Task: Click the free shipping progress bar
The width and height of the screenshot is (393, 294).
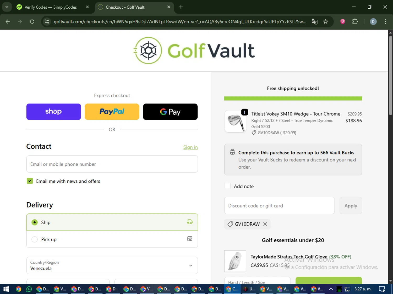Action: point(293,99)
